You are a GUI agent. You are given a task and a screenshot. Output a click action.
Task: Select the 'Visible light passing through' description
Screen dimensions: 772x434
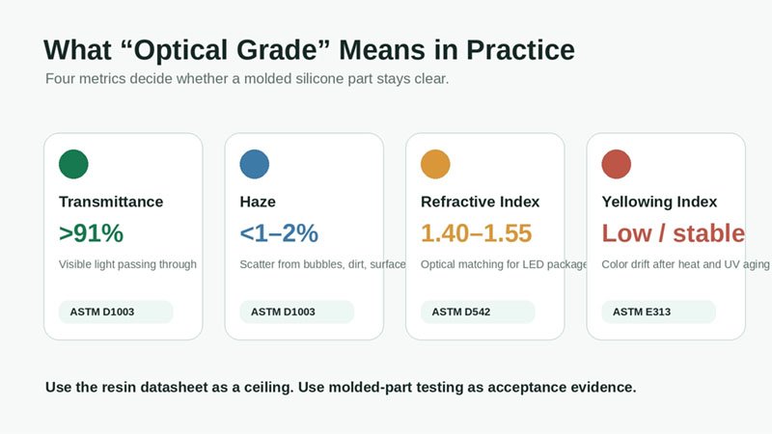coord(127,264)
